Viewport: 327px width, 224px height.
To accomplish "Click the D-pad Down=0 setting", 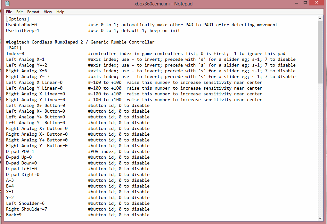I will pyautogui.click(x=21, y=163).
